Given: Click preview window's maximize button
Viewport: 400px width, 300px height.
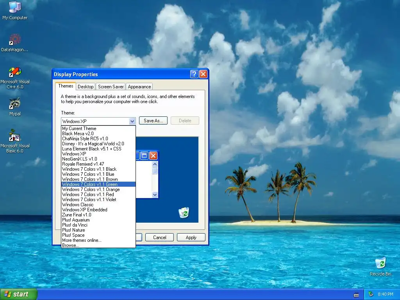Looking at the screenshot, I should 144,155.
